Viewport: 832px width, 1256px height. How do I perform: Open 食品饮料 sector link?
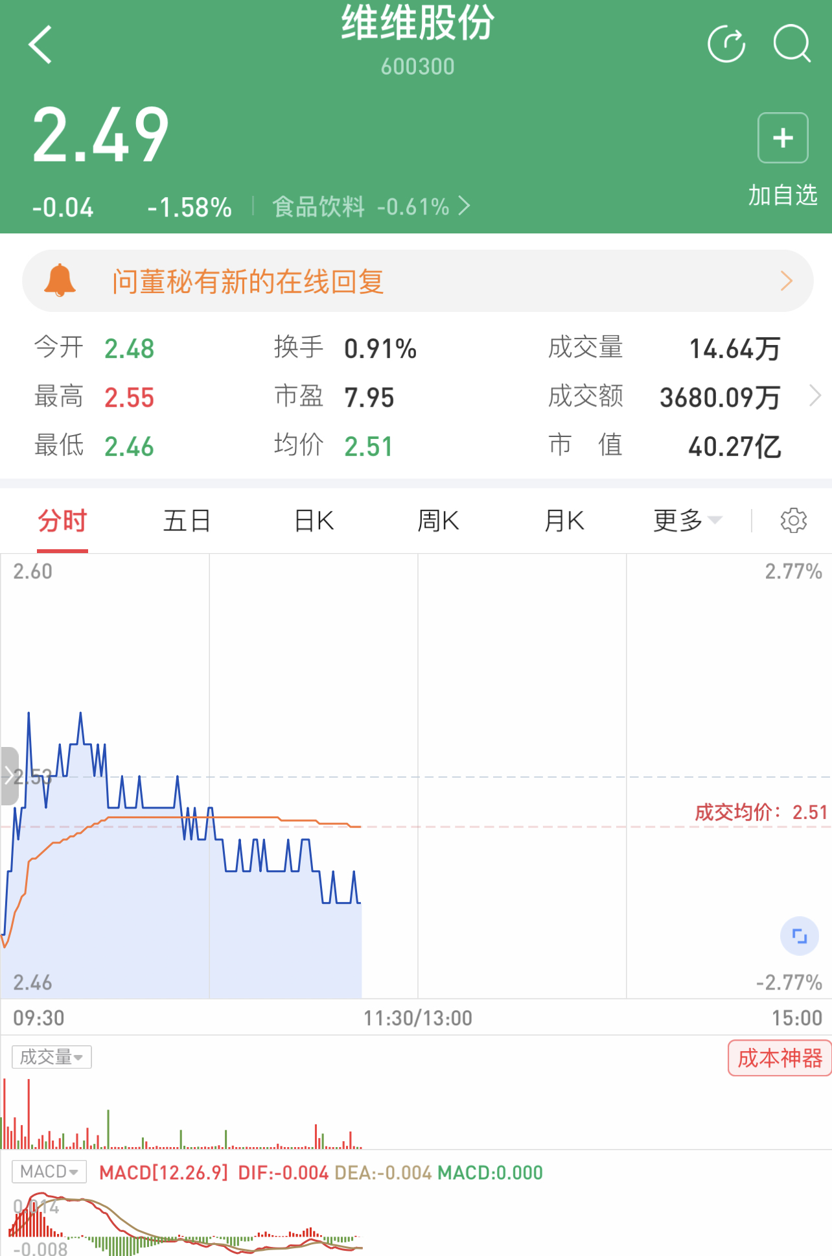[369, 207]
